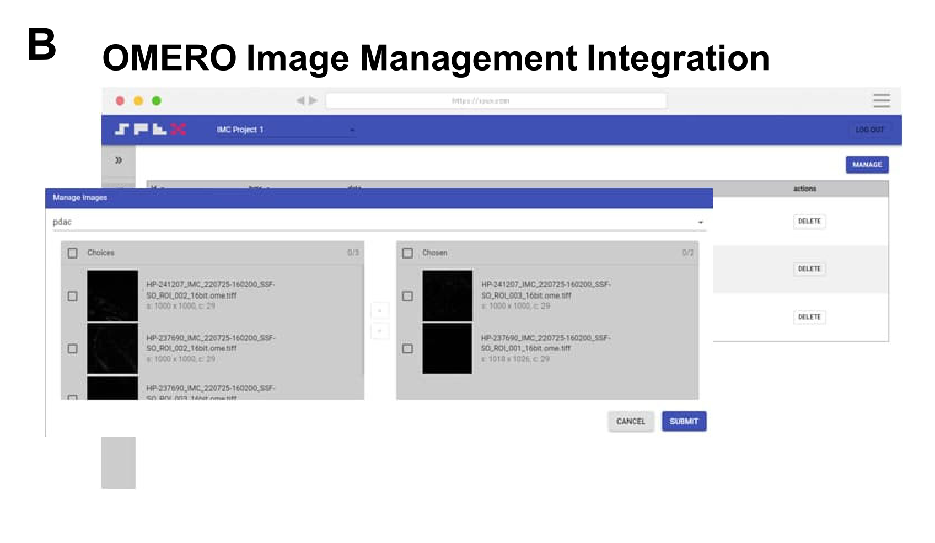Select all images in Chosen list
The height and width of the screenshot is (543, 935).
pyautogui.click(x=407, y=253)
